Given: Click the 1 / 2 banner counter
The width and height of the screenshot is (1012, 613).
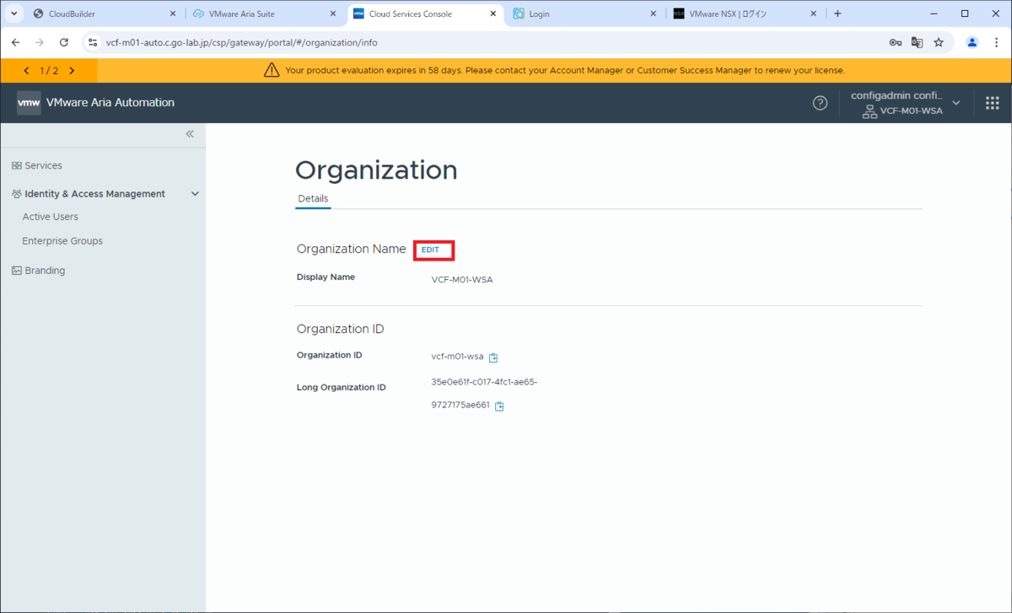Looking at the screenshot, I should coord(49,71).
